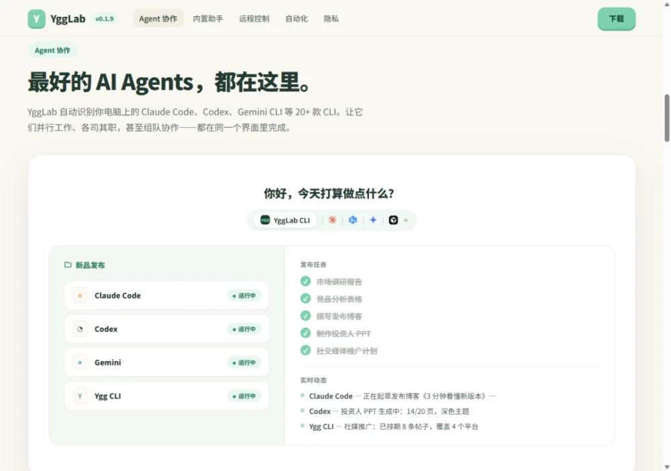
Task: Click the Codex row icon
Action: [x=80, y=329]
